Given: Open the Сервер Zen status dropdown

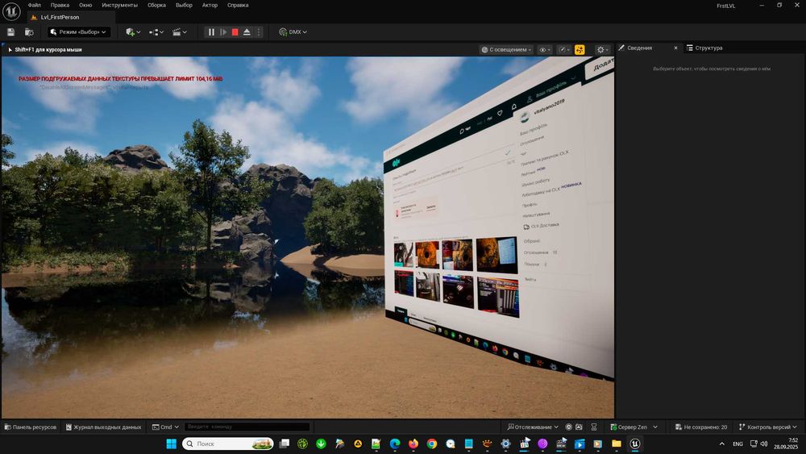Looking at the screenshot, I should [x=634, y=427].
